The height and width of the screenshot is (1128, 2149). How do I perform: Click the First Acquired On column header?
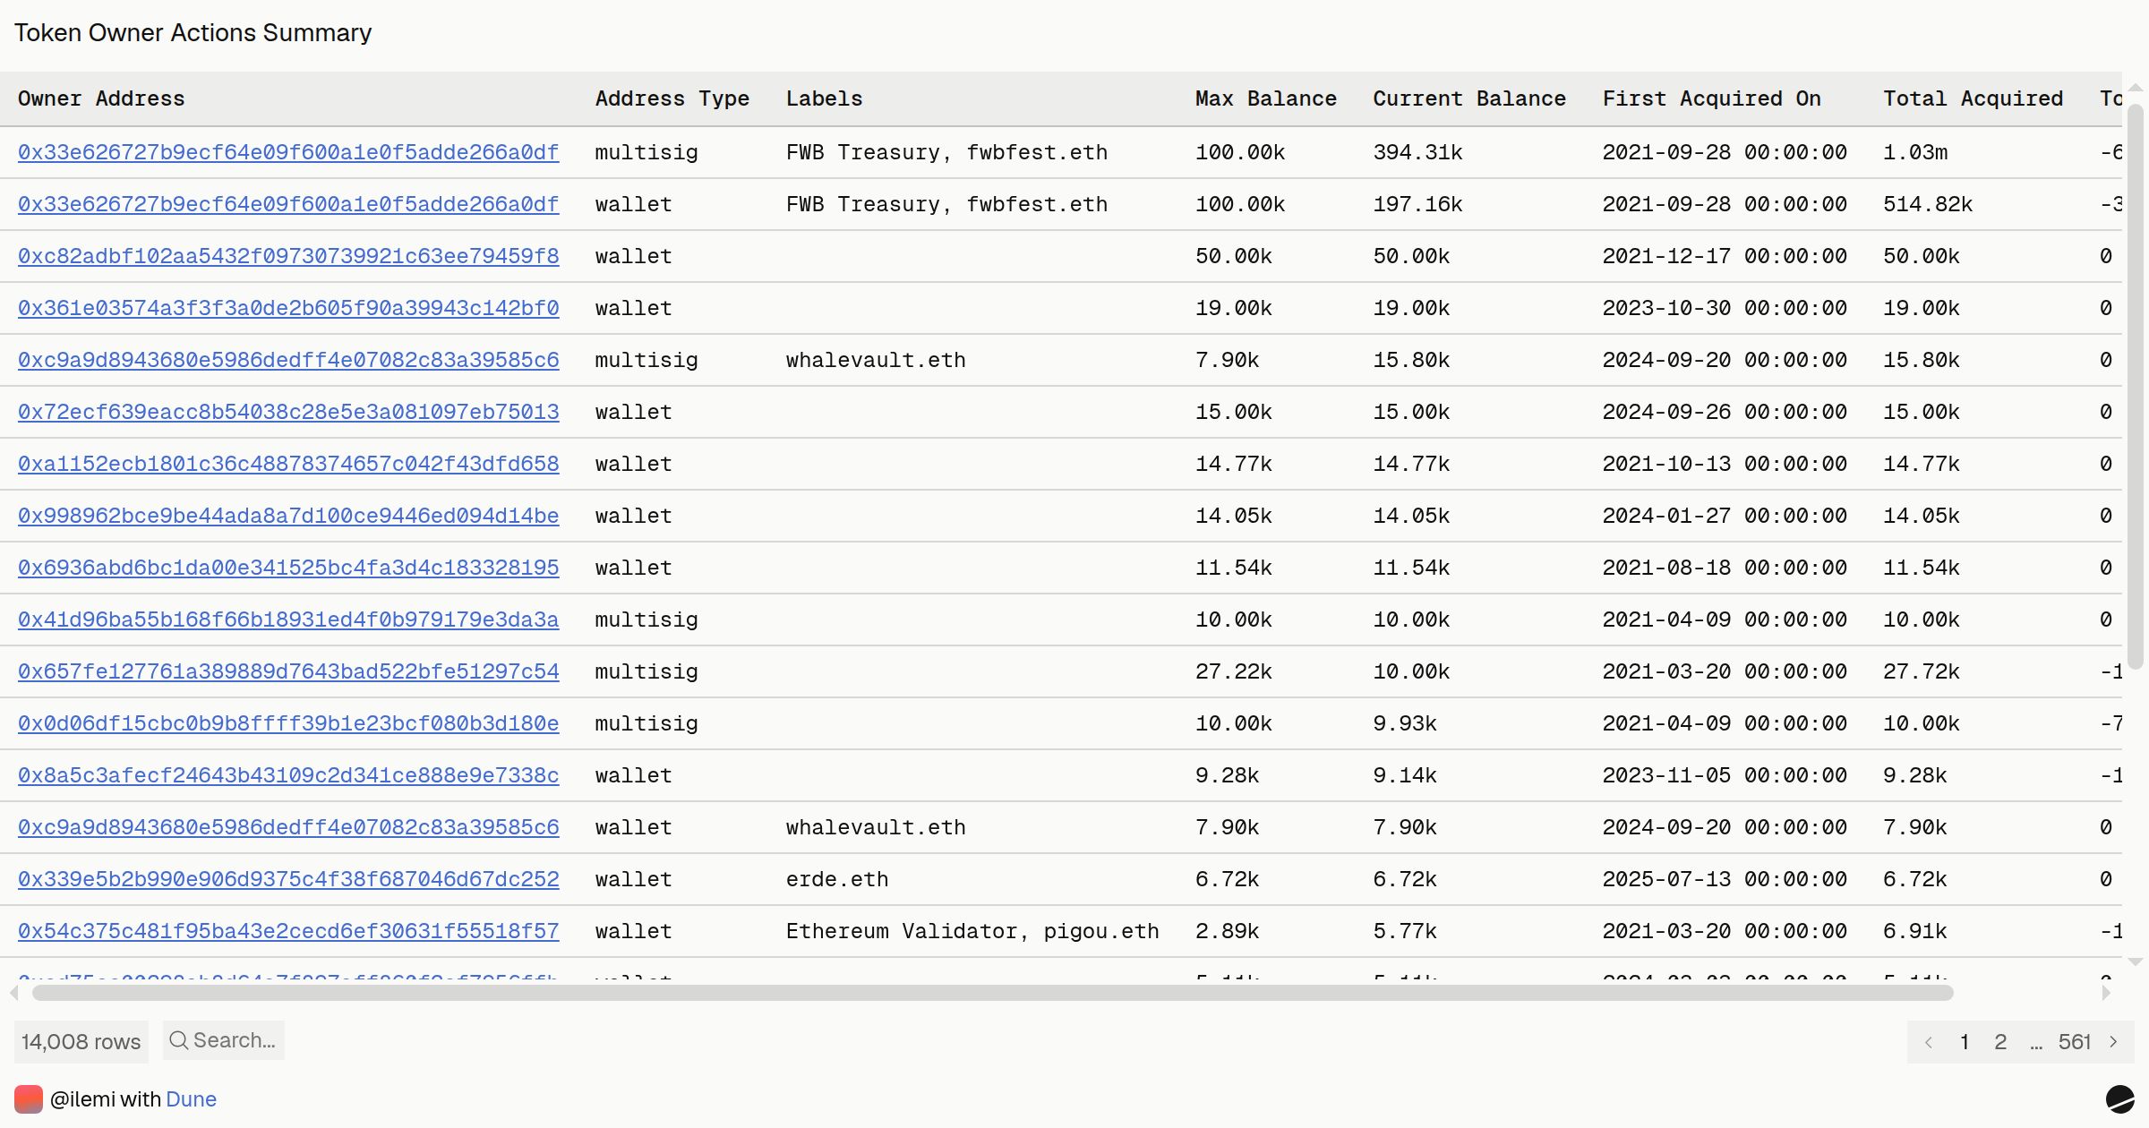coord(1712,98)
